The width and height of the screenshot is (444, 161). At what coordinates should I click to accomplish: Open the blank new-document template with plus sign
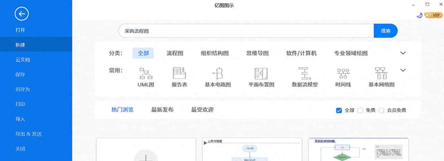(x=146, y=149)
